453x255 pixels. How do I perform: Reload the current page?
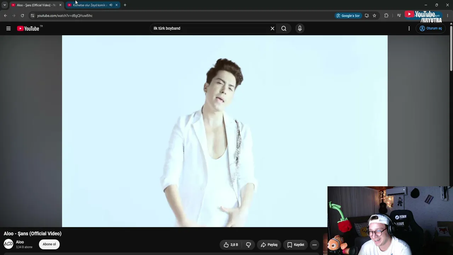22,16
